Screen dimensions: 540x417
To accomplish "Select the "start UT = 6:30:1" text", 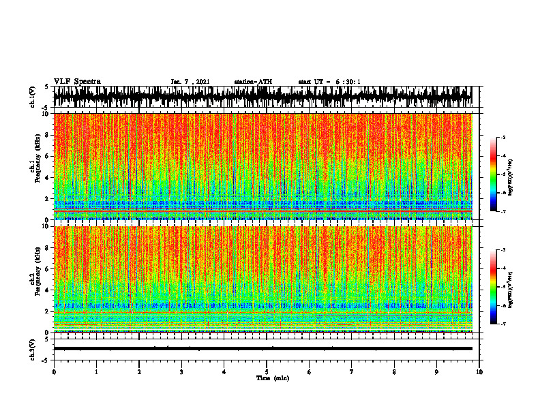I will pos(329,82).
